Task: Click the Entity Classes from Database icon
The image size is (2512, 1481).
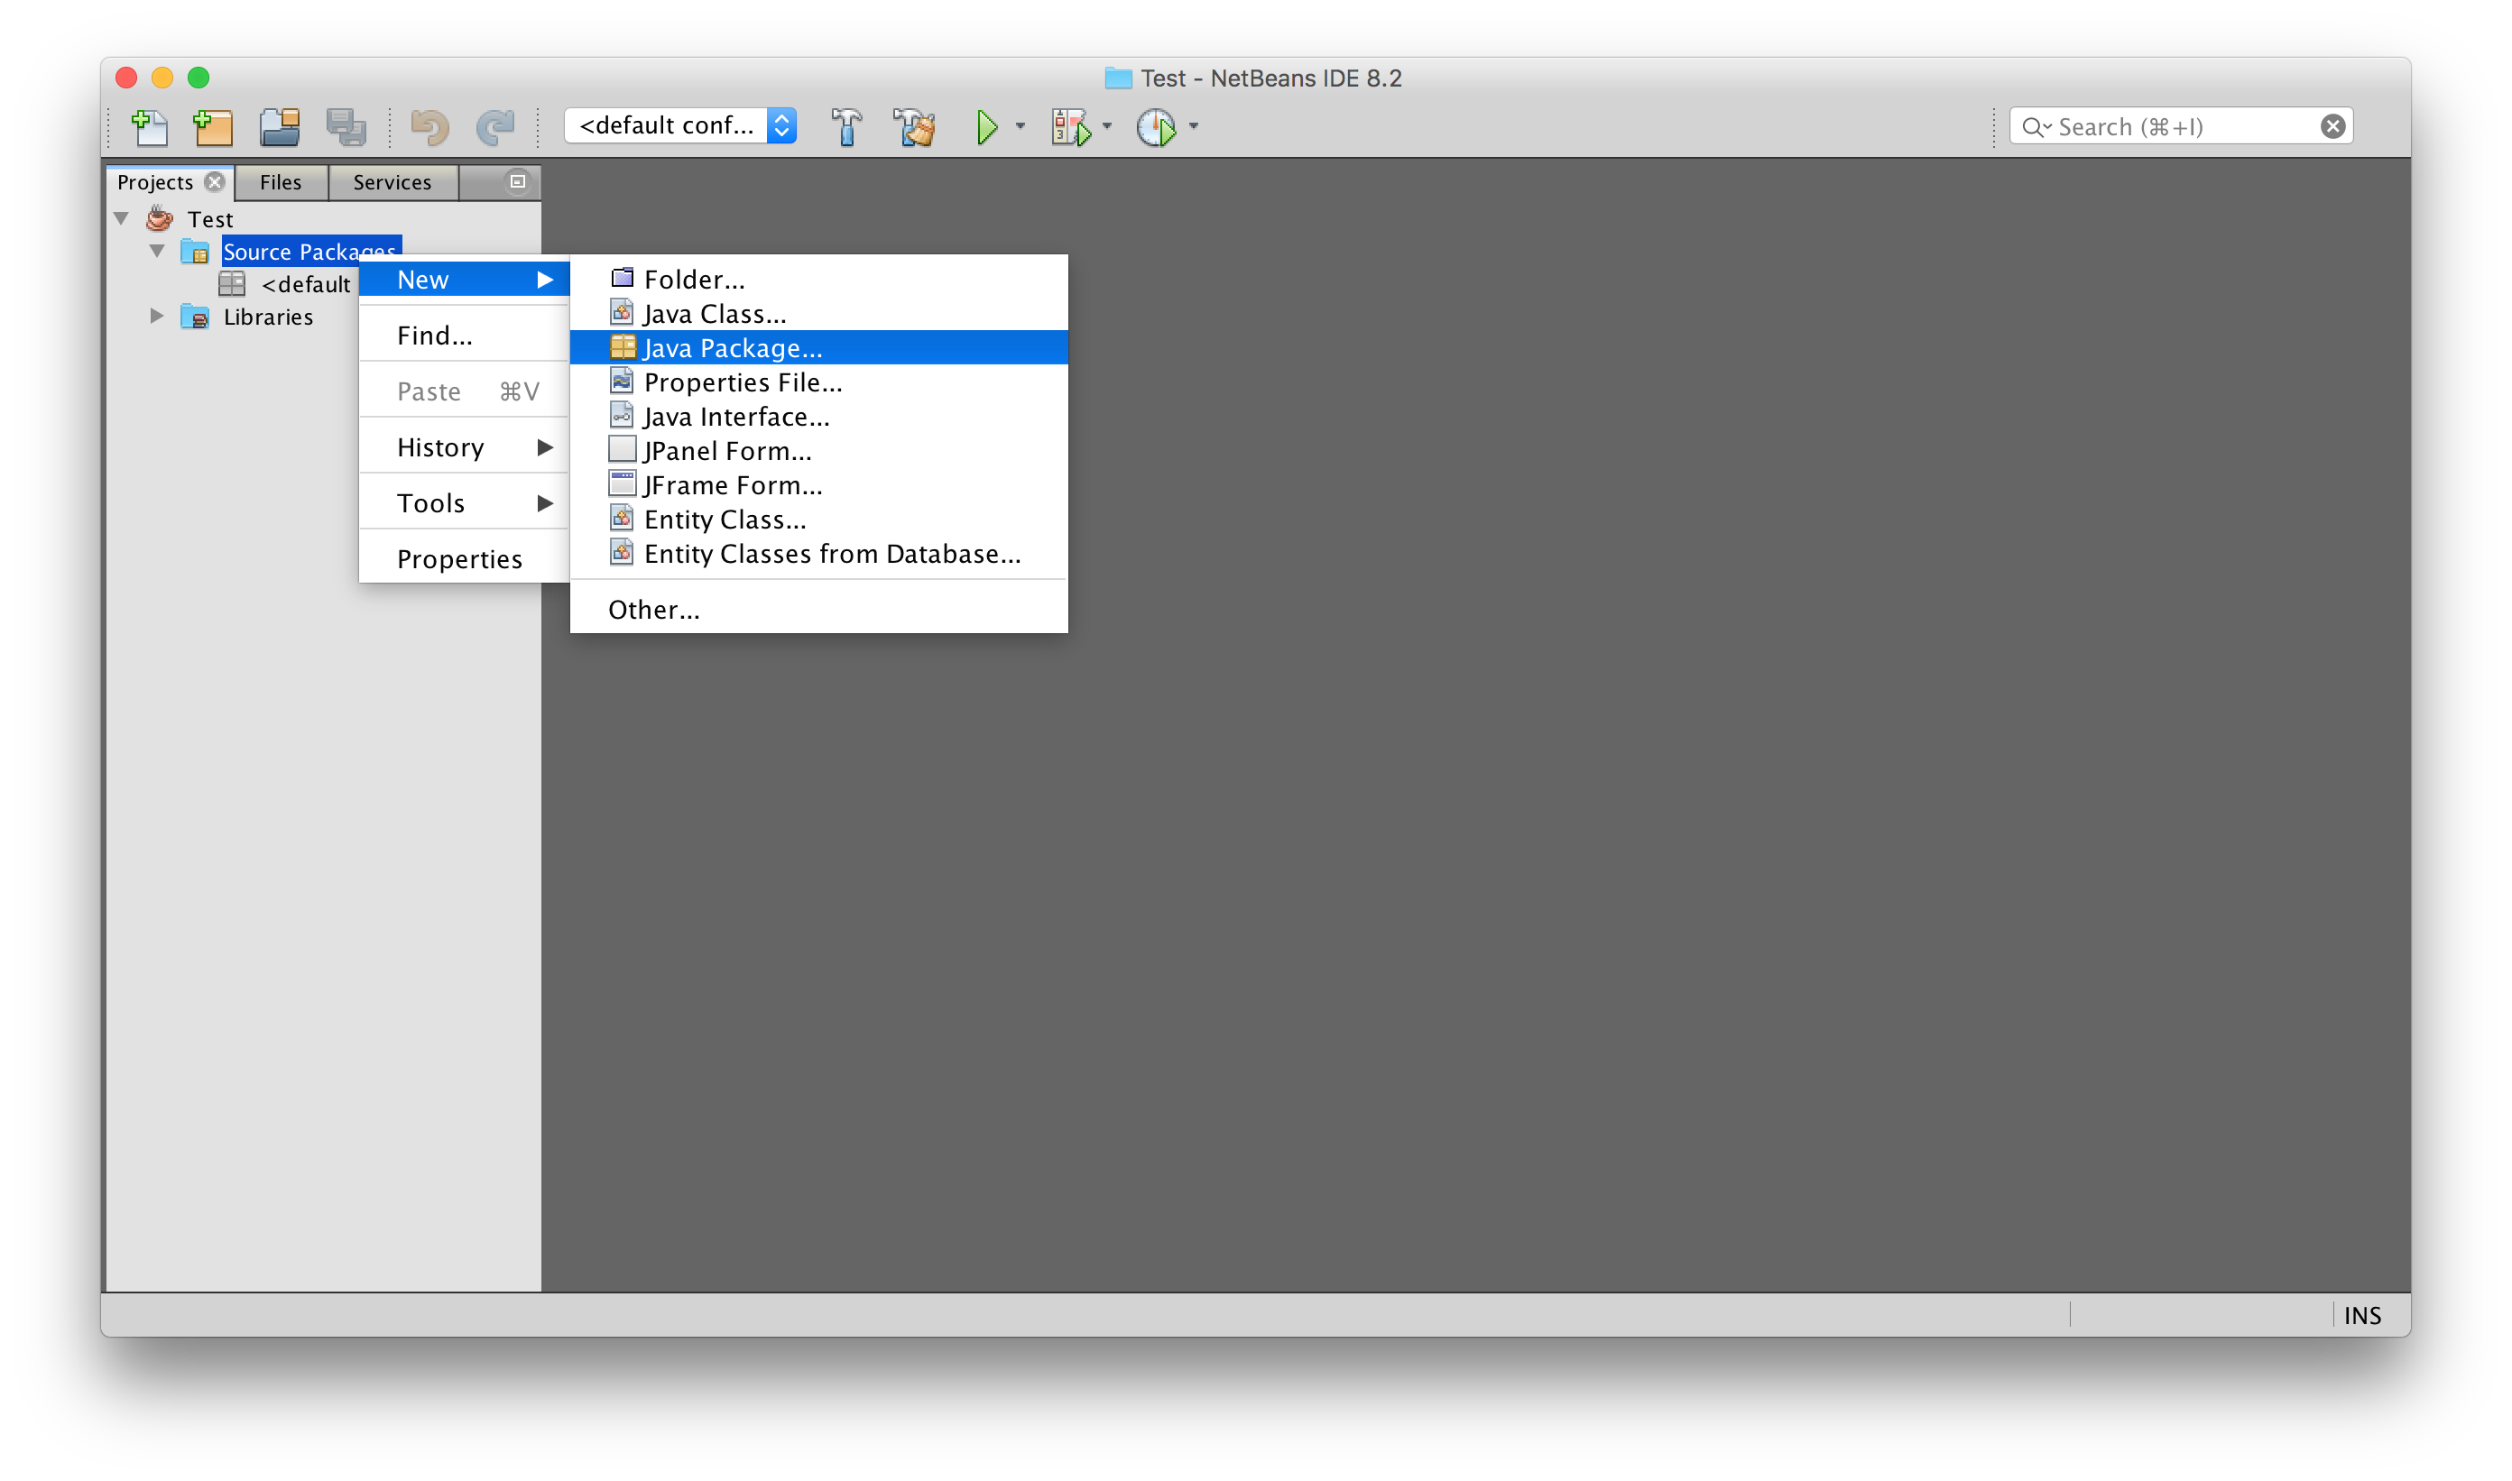Action: click(x=622, y=553)
